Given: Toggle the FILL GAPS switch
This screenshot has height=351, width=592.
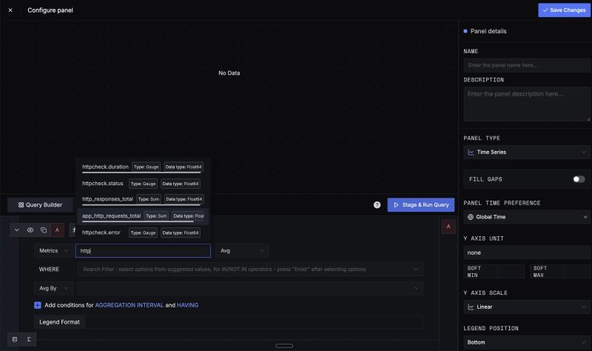Looking at the screenshot, I should 579,179.
